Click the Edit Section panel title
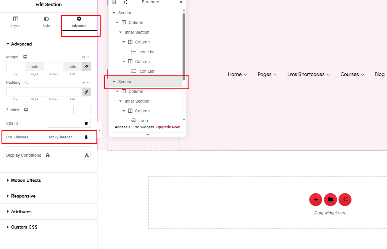 (49, 4)
